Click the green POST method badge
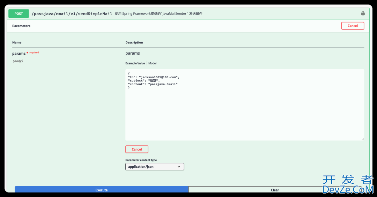The image size is (377, 197). pos(19,14)
